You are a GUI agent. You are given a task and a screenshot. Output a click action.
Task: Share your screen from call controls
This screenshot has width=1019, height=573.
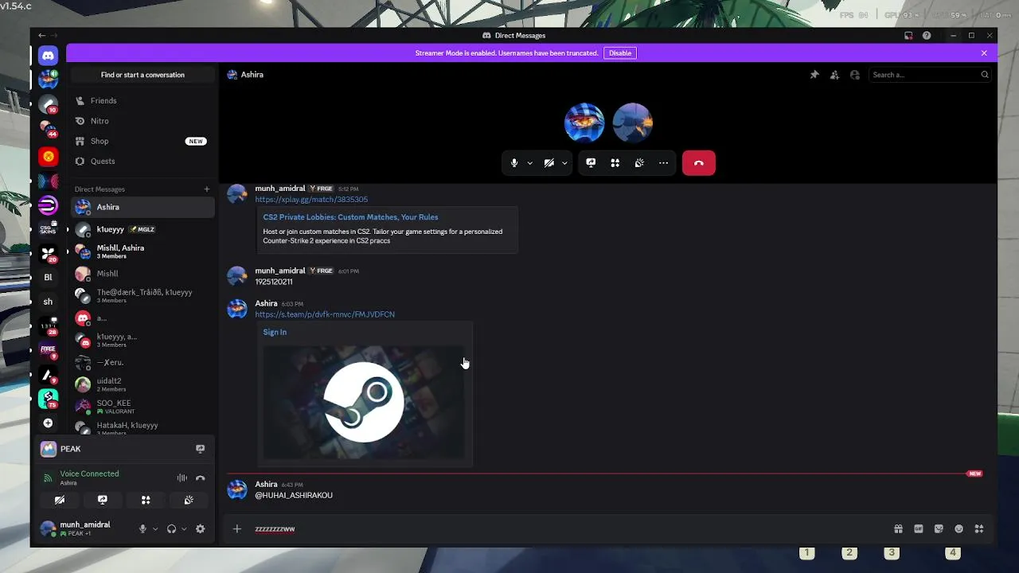tap(591, 163)
